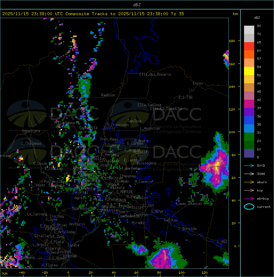Click the 'C_Guido' map label

coord(40,164)
